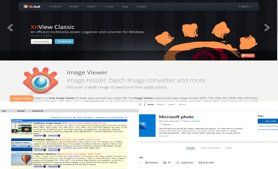278x169 pixels.
Task: Click read more for FastStone Capture
Action: click(x=39, y=150)
